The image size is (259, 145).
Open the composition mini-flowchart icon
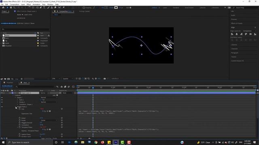(x=57, y=87)
